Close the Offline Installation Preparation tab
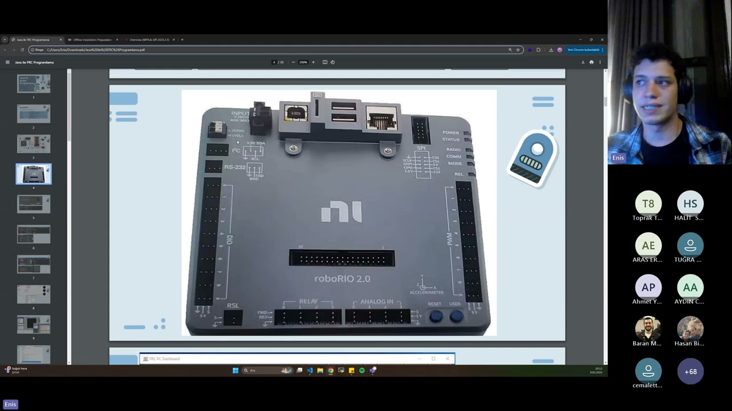Viewport: 732px width, 411px height. [117, 40]
